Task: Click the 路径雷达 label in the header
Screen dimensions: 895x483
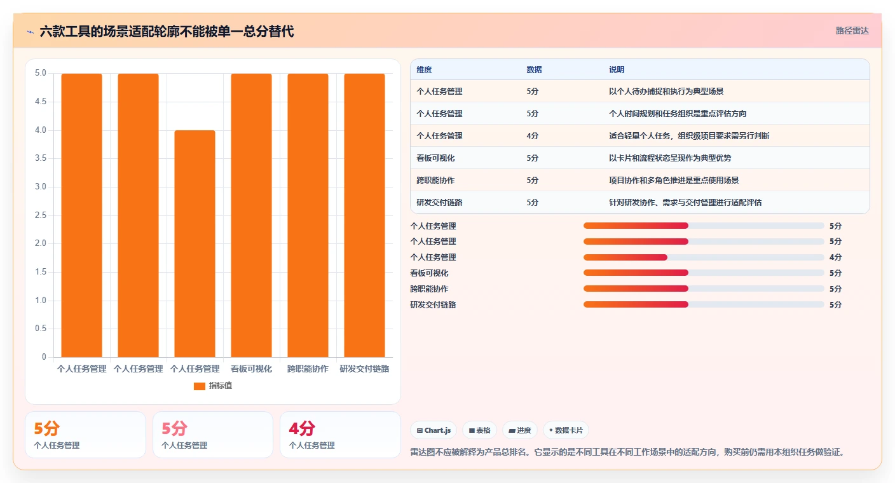Action: coord(852,31)
